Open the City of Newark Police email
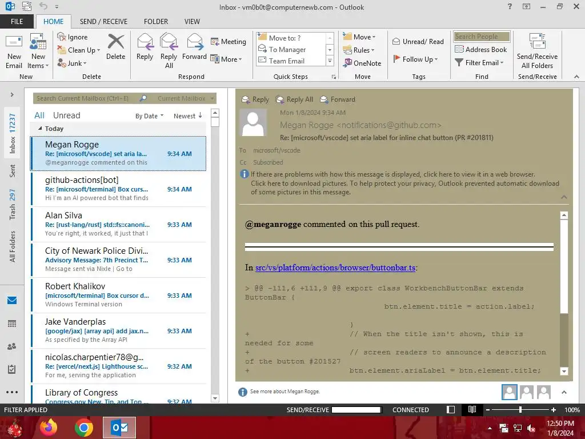Image resolution: width=585 pixels, height=439 pixels. [118, 260]
